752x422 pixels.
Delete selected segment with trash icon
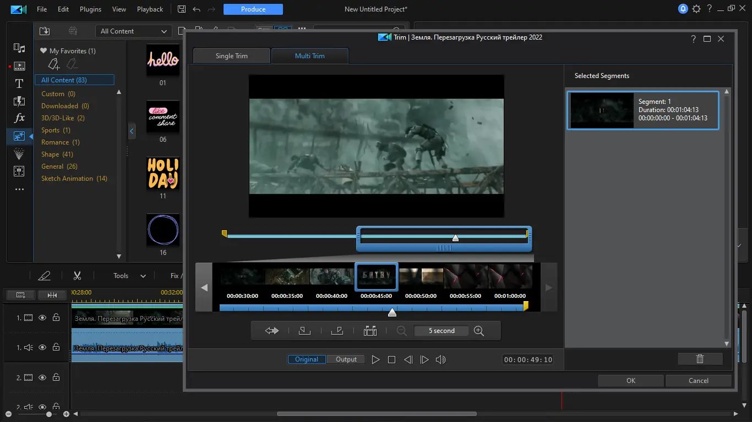point(700,359)
